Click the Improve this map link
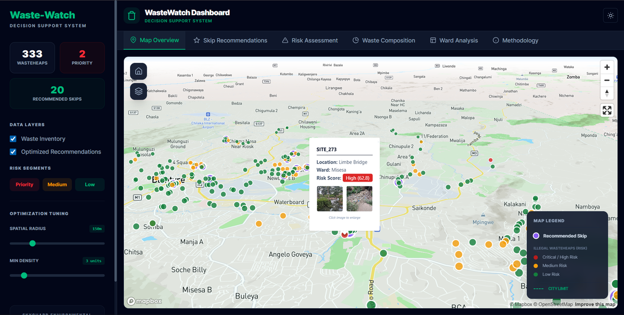This screenshot has width=624, height=315. (x=595, y=305)
